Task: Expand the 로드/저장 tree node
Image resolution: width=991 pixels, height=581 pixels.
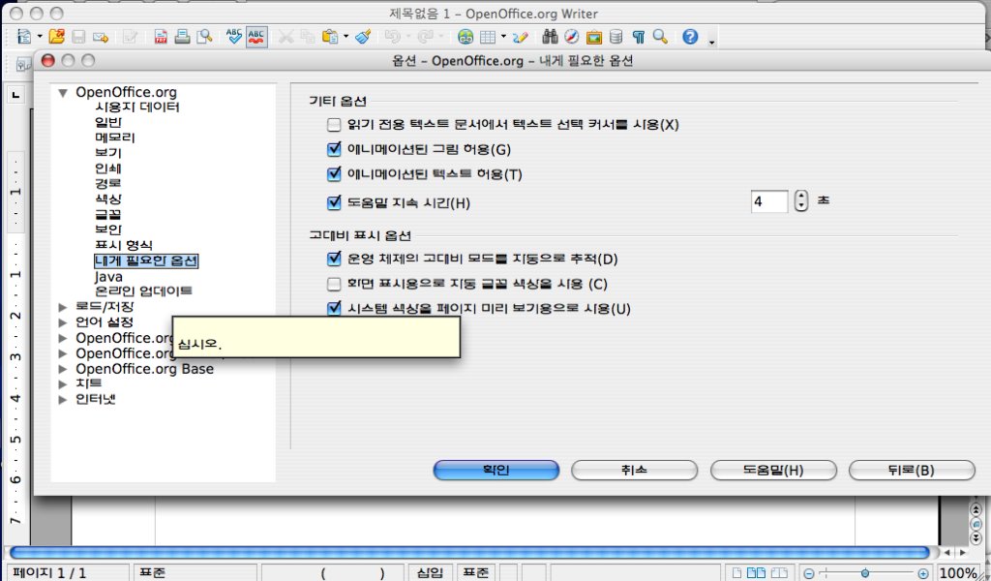Action: point(63,307)
